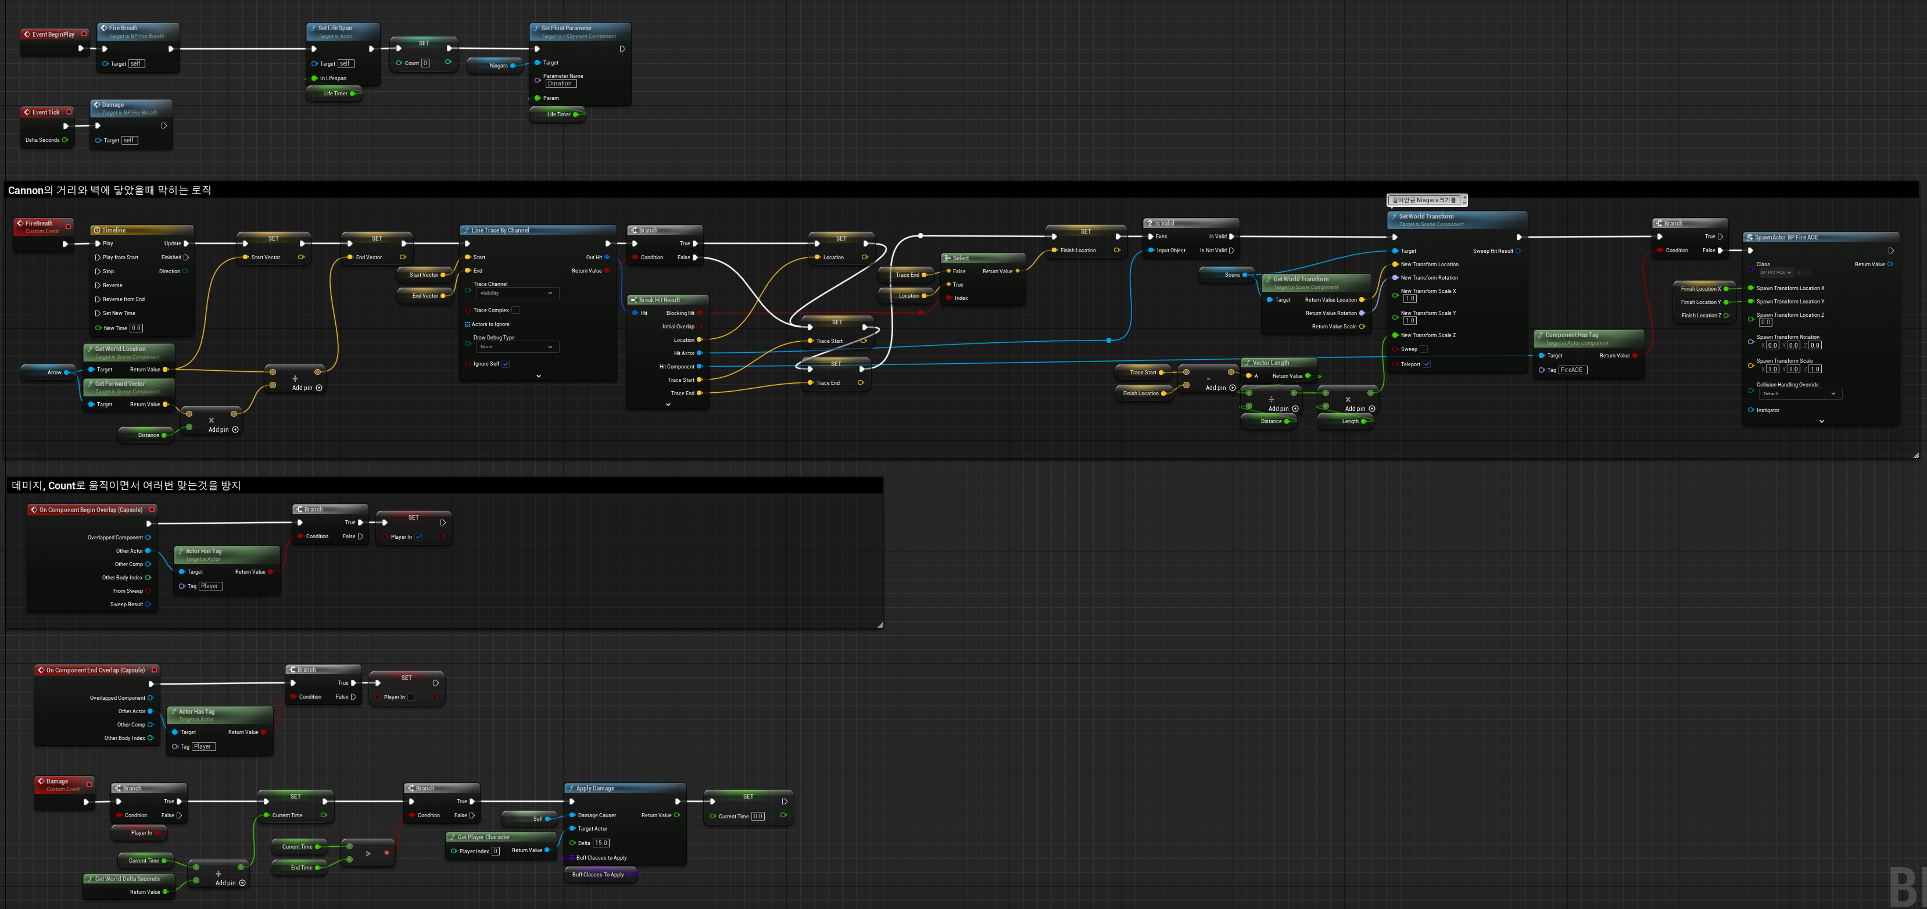The image size is (1927, 909).
Task: Open the Draw Debug Type dropdown
Action: click(x=517, y=347)
